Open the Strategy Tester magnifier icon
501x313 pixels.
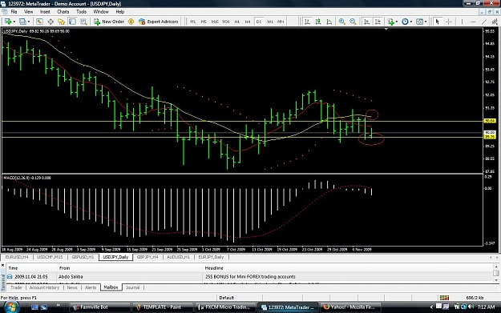pos(83,22)
